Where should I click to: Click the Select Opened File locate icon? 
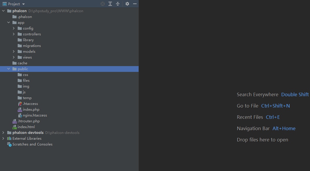[x=103, y=4]
